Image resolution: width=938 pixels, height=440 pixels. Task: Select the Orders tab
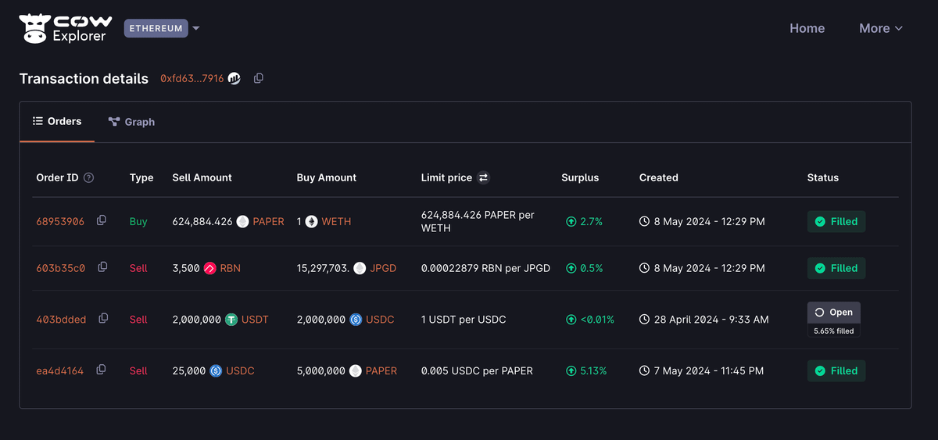pyautogui.click(x=57, y=122)
